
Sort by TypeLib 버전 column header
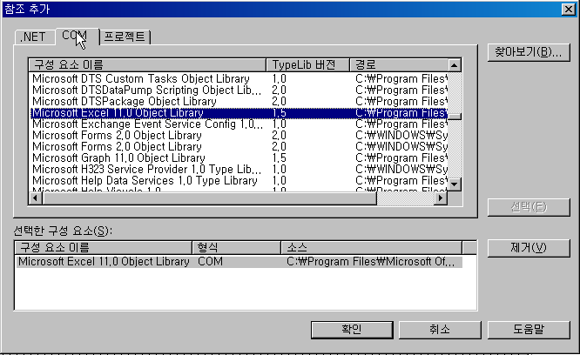307,65
